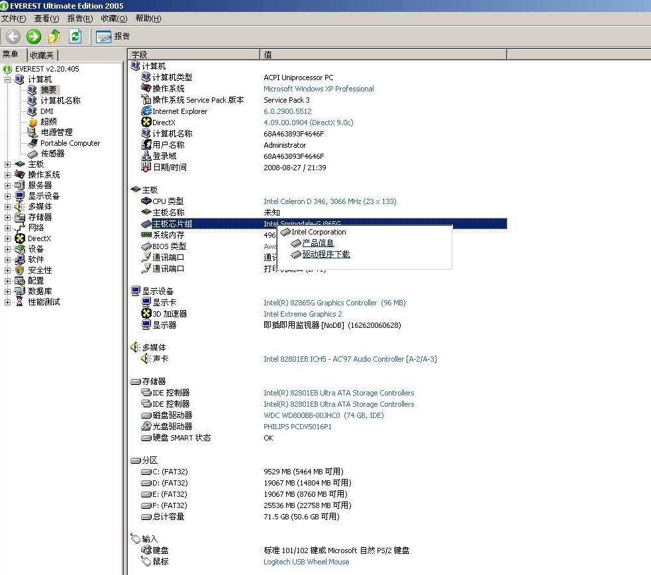
Task: Click the Intel 82801EB ICH5 AC'97 Audio link
Action: [350, 358]
